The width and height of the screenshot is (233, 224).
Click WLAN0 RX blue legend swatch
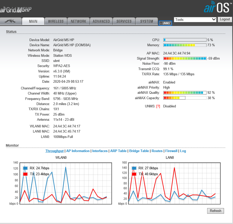coord(25,168)
